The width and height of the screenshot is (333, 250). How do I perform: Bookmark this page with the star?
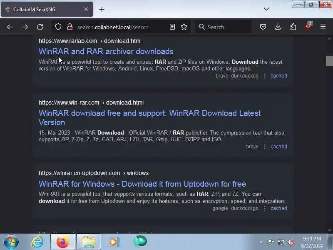(184, 27)
